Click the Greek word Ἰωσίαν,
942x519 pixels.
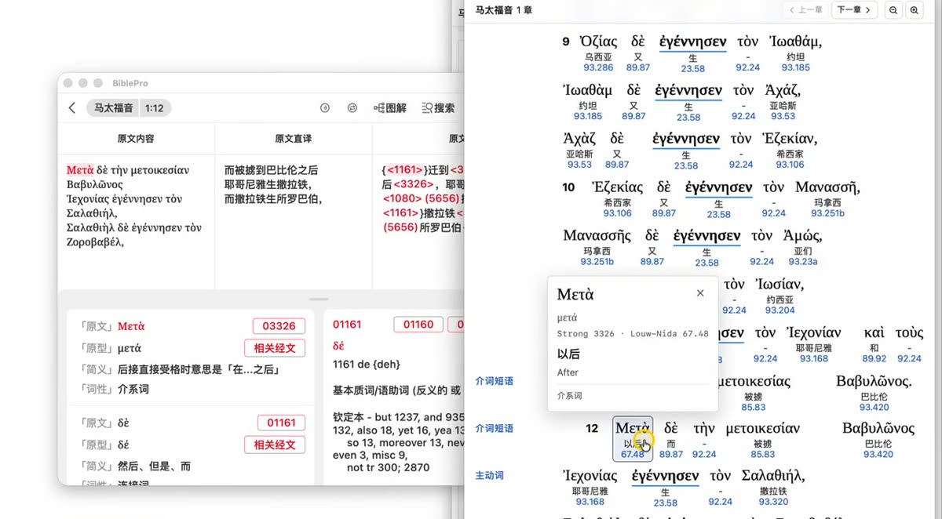point(780,285)
